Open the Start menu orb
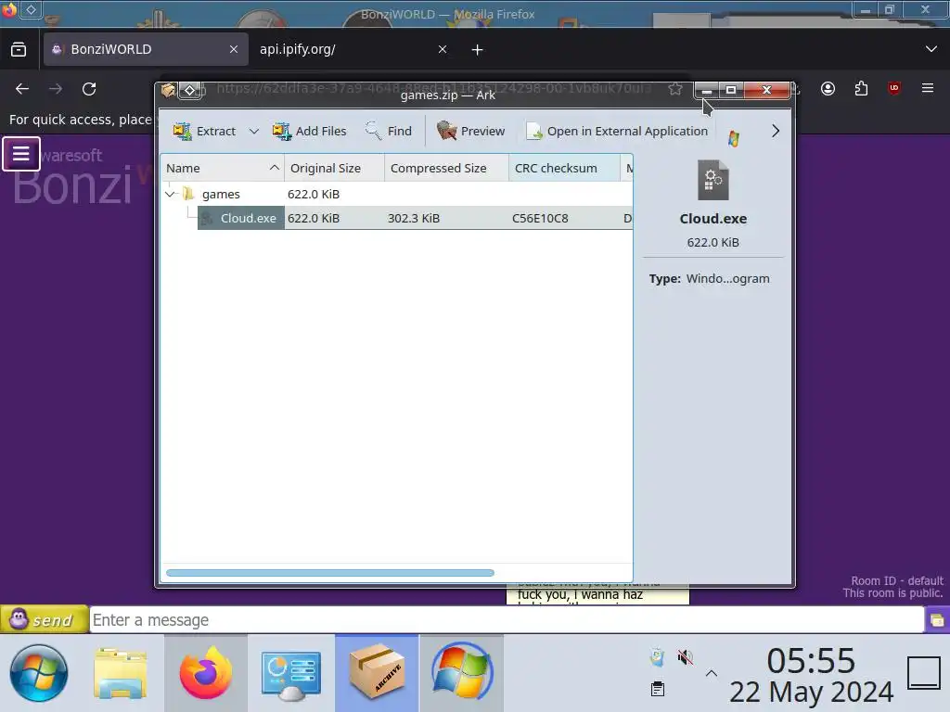This screenshot has height=712, width=950. click(39, 673)
